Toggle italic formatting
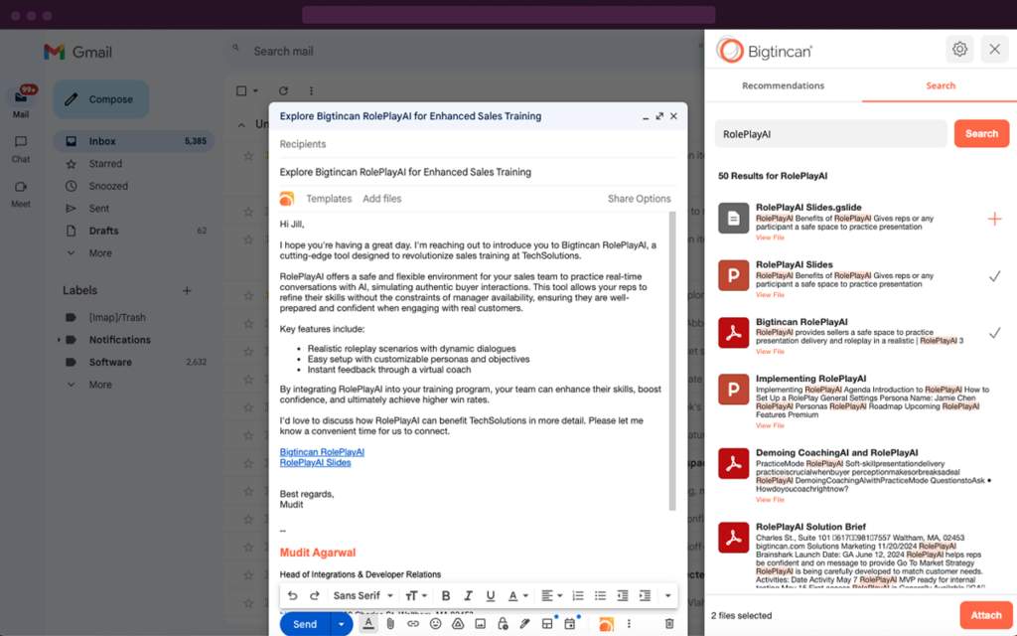Image resolution: width=1017 pixels, height=636 pixels. pyautogui.click(x=468, y=595)
